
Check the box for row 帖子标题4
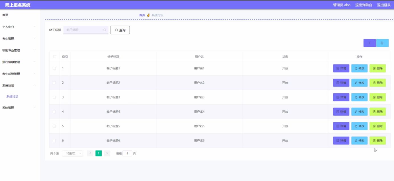click(x=54, y=112)
